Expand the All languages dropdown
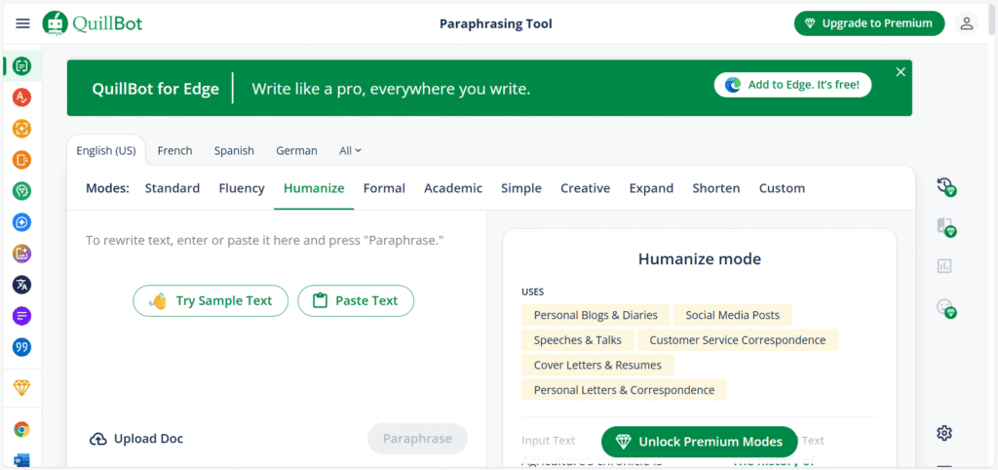 351,151
